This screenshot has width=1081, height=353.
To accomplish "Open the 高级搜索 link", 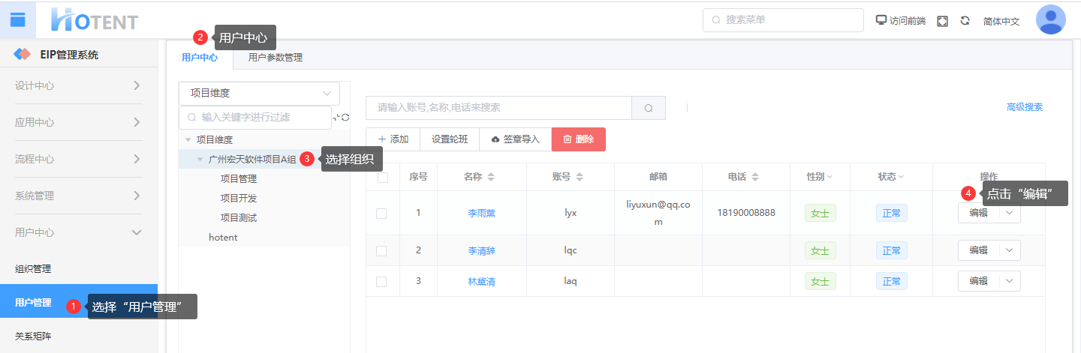I will coord(1024,107).
